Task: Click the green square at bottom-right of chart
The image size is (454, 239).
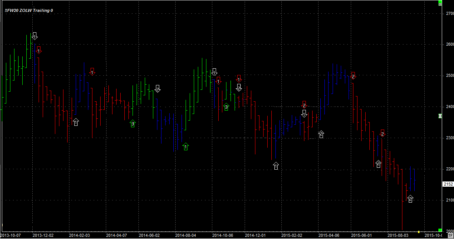Action: (440, 230)
